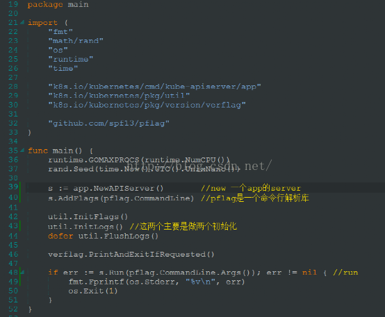
Task: Click line number 28 in gutter
Action: [13, 87]
